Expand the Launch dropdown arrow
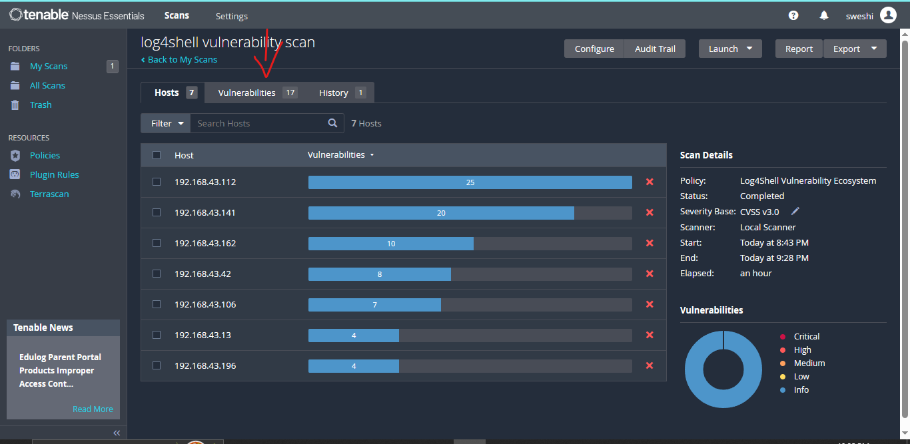 749,49
